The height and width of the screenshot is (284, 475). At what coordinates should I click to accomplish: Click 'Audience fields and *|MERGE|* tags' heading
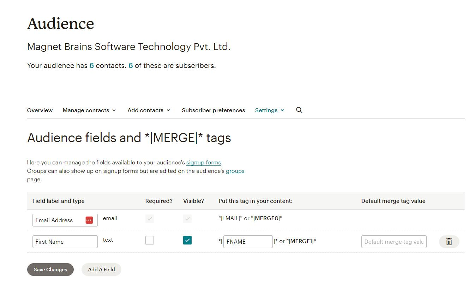[129, 138]
